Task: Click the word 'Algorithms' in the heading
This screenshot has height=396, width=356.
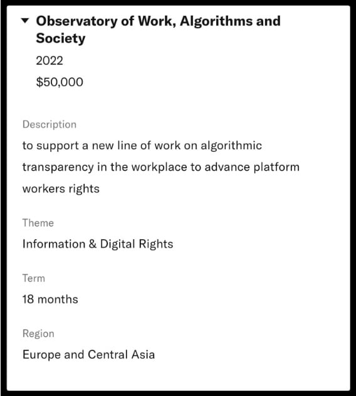Action: 216,21
